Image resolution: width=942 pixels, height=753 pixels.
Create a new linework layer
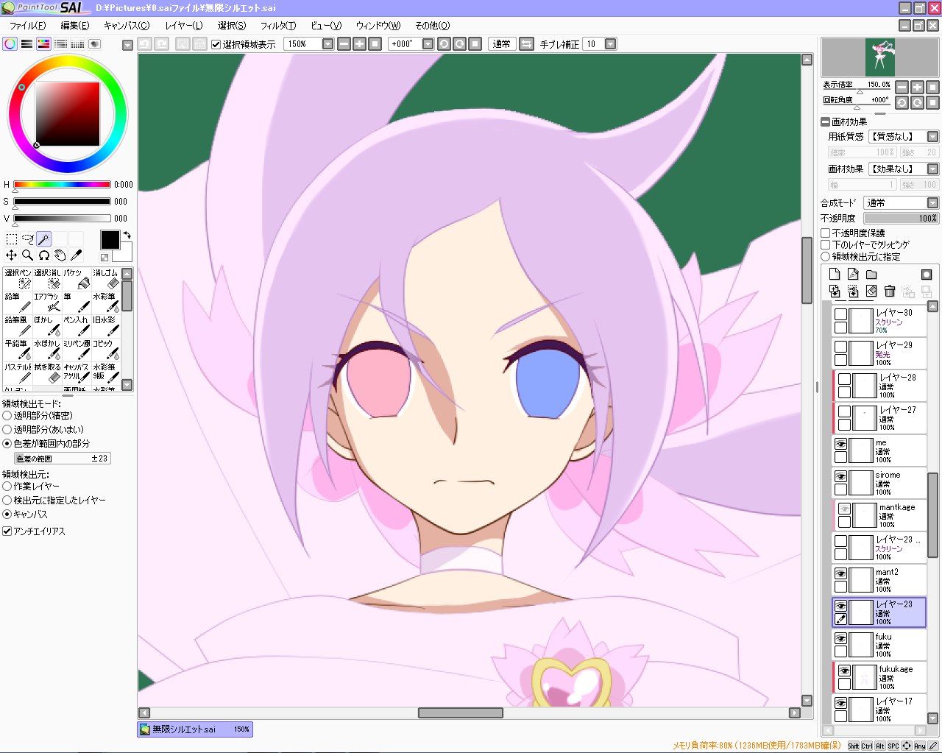click(x=853, y=274)
